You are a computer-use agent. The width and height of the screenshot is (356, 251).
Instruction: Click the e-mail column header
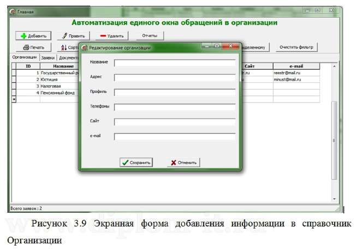coord(296,66)
